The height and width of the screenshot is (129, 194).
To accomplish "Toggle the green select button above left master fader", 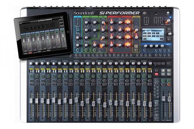I will [x=163, y=81].
